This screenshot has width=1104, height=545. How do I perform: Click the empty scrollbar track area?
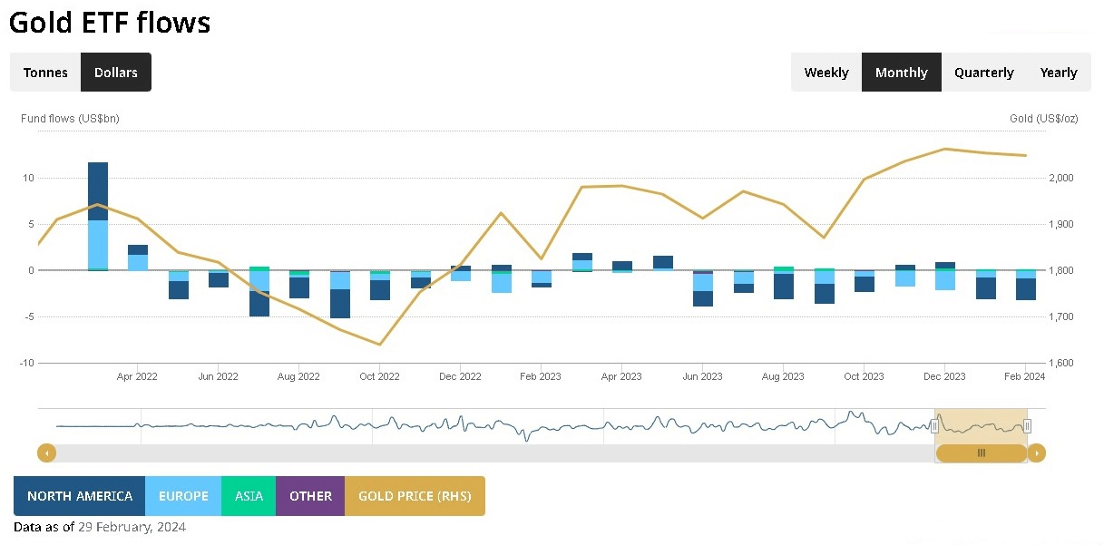point(454,453)
